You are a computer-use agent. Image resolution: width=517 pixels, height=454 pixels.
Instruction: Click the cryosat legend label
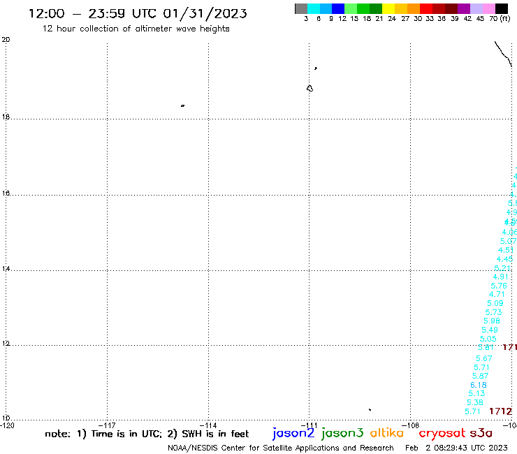click(442, 433)
